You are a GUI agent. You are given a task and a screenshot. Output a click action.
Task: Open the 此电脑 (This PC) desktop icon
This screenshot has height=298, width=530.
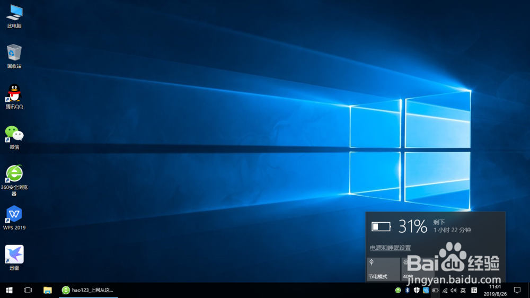14,16
